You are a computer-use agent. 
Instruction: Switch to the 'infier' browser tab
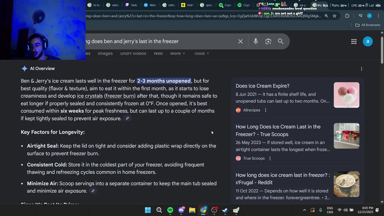click(169, 5)
